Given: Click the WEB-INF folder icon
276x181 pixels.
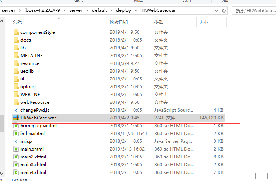Looking at the screenshot, I should click(16, 94).
